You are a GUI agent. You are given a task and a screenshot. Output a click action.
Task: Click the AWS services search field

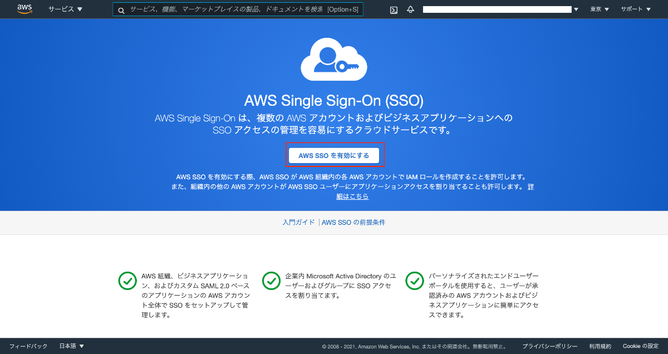pyautogui.click(x=238, y=9)
